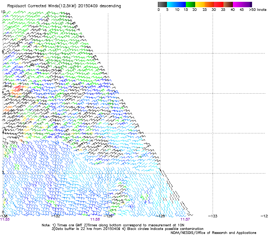Click the purple '11:57' time label

[185, 219]
